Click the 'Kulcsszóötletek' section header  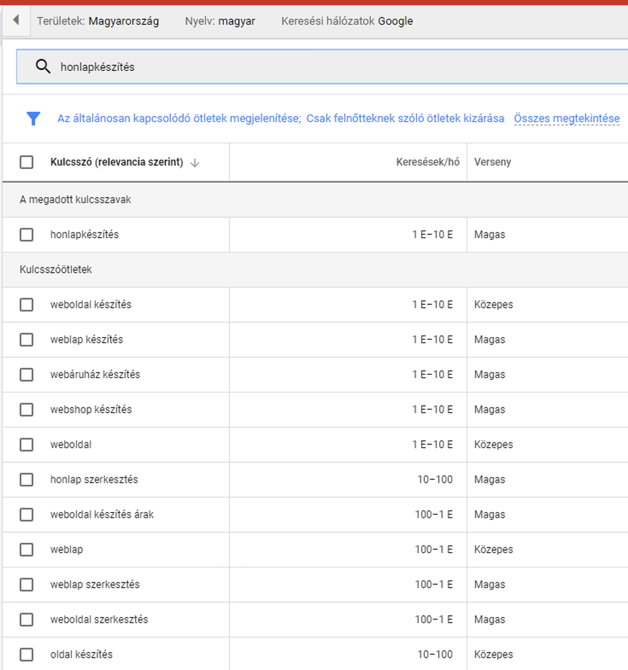[x=56, y=270]
